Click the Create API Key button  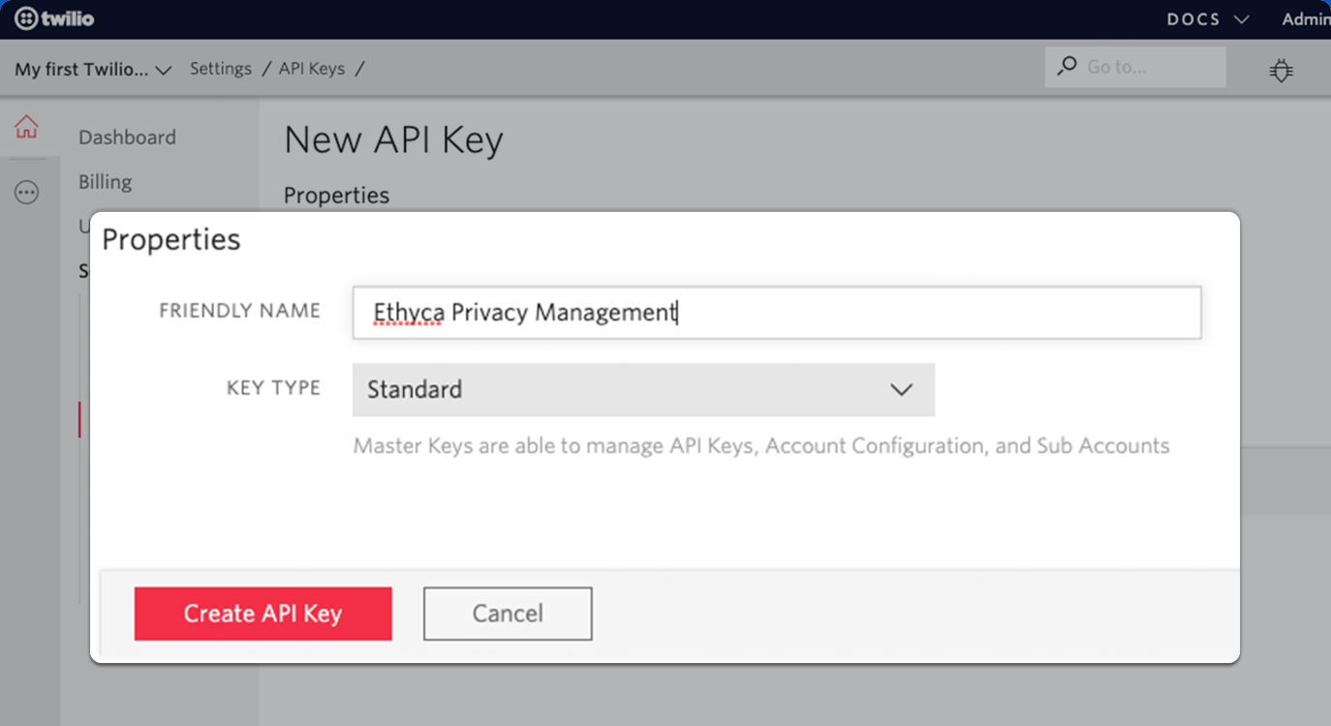click(263, 614)
